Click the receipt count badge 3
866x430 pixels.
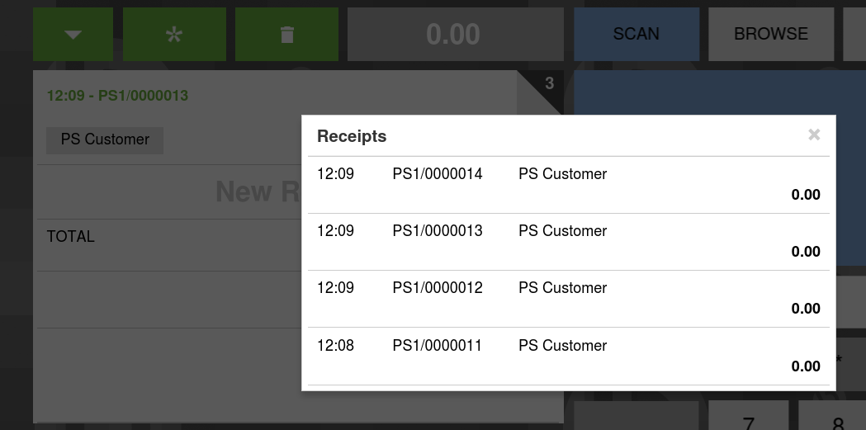coord(550,83)
